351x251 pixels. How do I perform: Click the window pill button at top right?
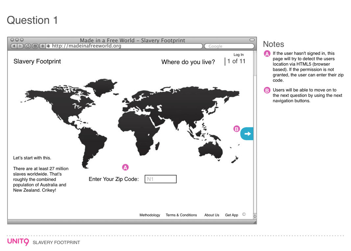pyautogui.click(x=252, y=40)
